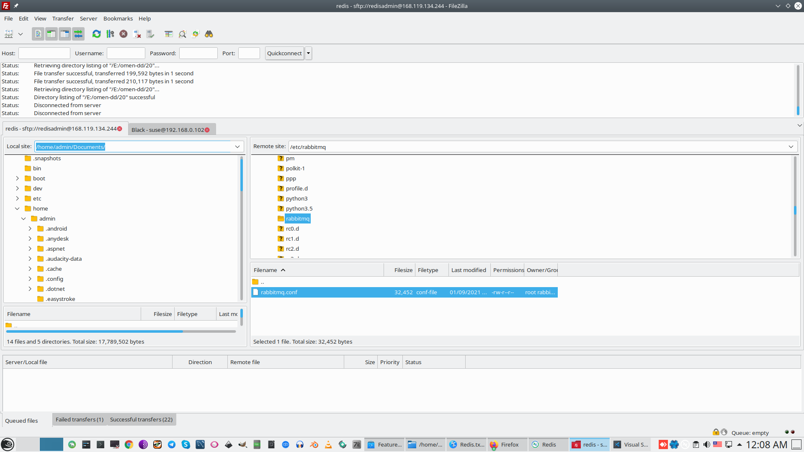Toggle message log display
This screenshot has width=804, height=452.
[38, 34]
